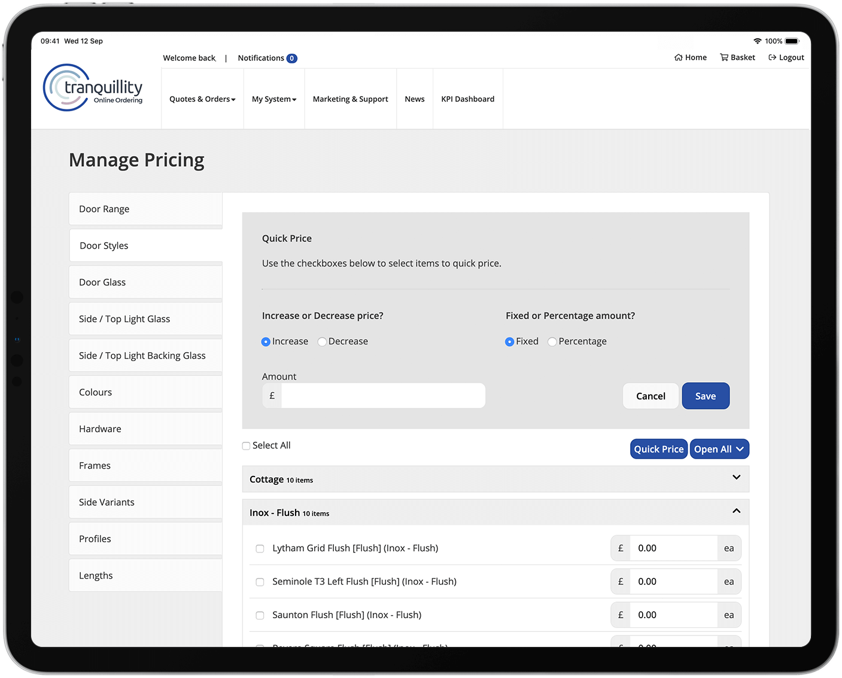The width and height of the screenshot is (842, 678).
Task: Select the Fixed amount radio button
Action: coord(509,342)
